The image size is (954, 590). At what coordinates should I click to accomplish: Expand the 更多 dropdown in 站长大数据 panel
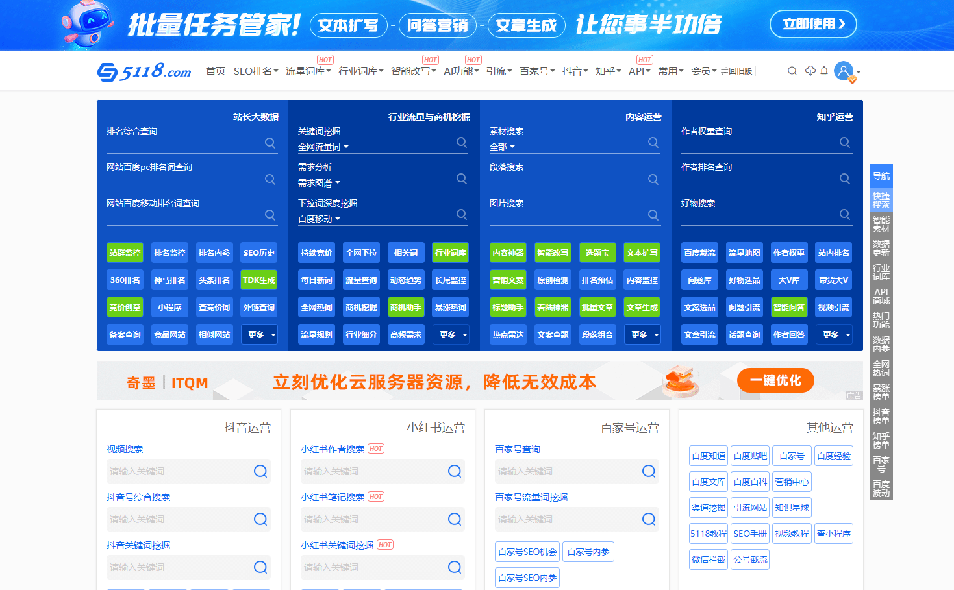(x=259, y=334)
